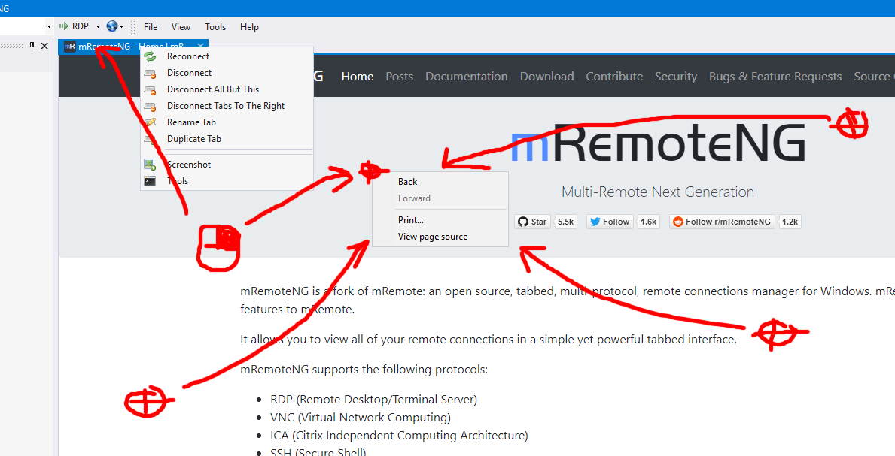
Task: Select Screenshot from the context menu
Action: click(227, 165)
